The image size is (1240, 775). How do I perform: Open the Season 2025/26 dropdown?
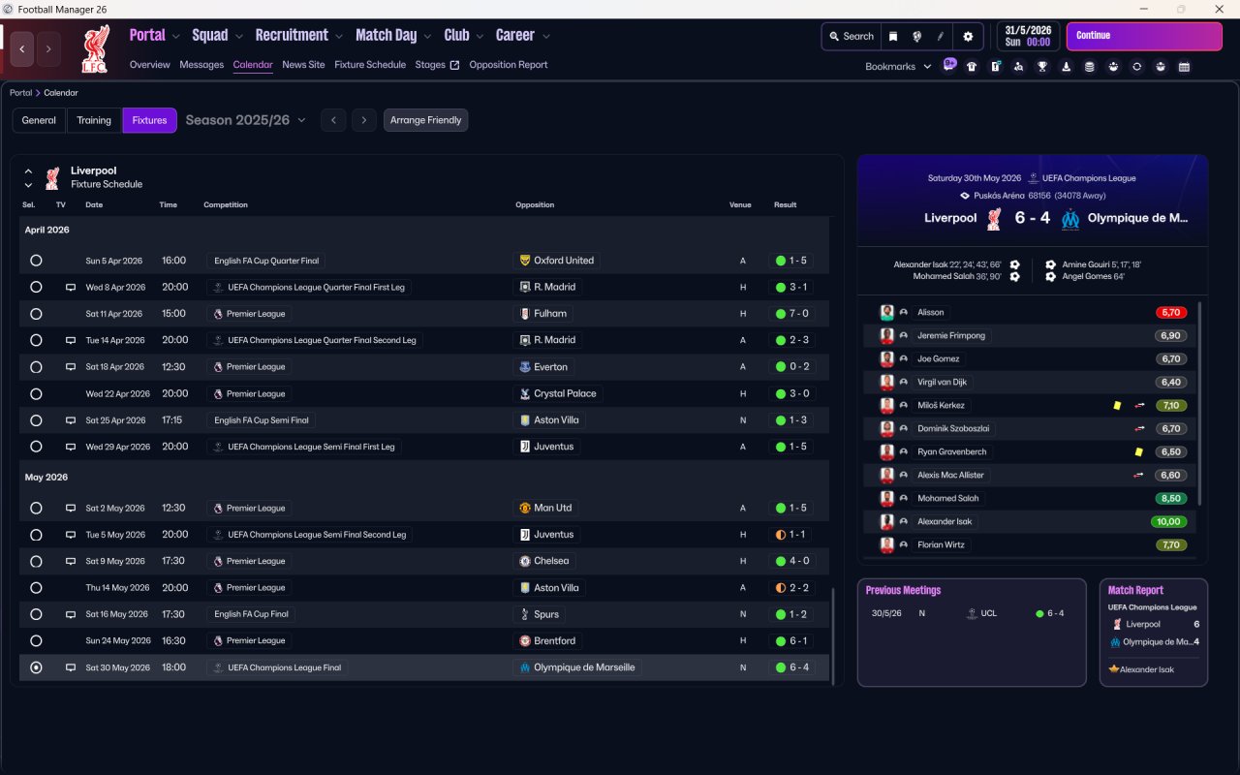[x=245, y=120]
